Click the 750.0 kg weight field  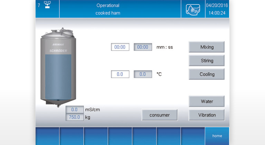point(75,117)
